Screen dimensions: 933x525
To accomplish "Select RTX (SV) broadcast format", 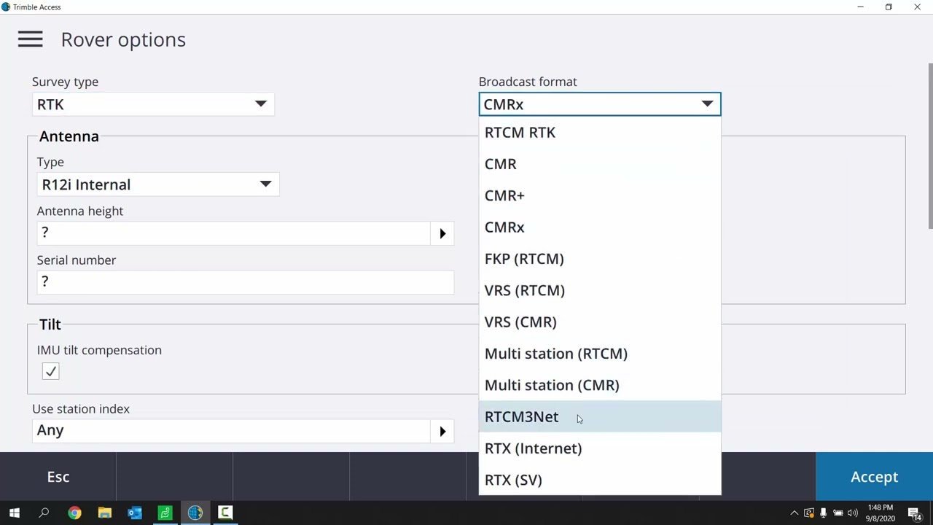I will 600,480.
